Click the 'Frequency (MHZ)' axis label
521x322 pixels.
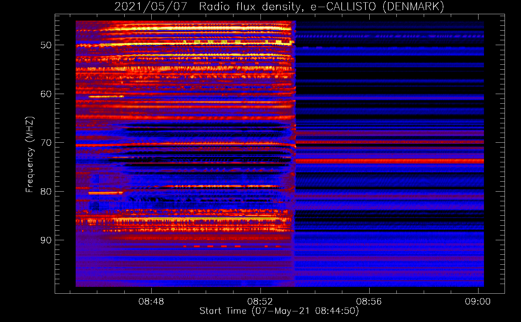tap(30, 155)
